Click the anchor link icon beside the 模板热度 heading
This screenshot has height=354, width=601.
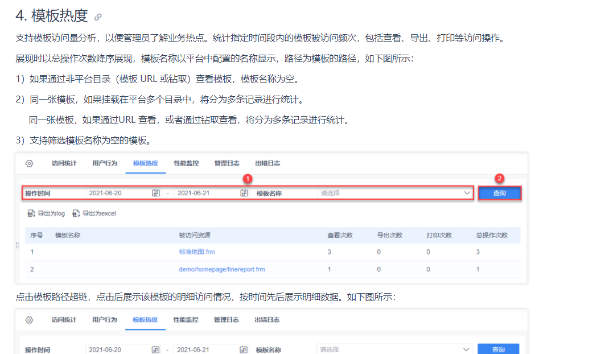(x=98, y=17)
